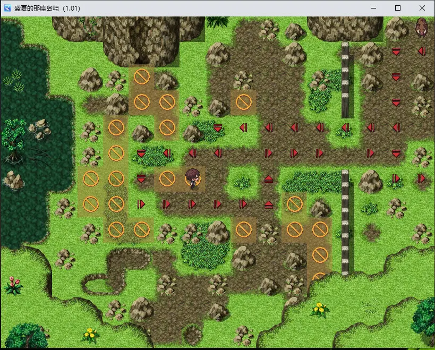Select the lowest down arrow in the three-arrow column
The image size is (435, 350).
[x=396, y=103]
